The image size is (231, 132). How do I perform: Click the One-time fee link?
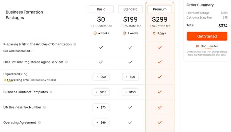click(x=210, y=46)
